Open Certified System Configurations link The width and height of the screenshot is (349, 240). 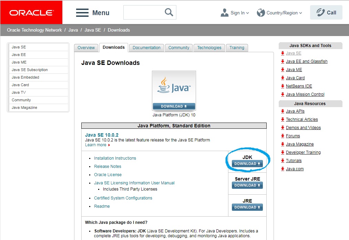(x=123, y=198)
